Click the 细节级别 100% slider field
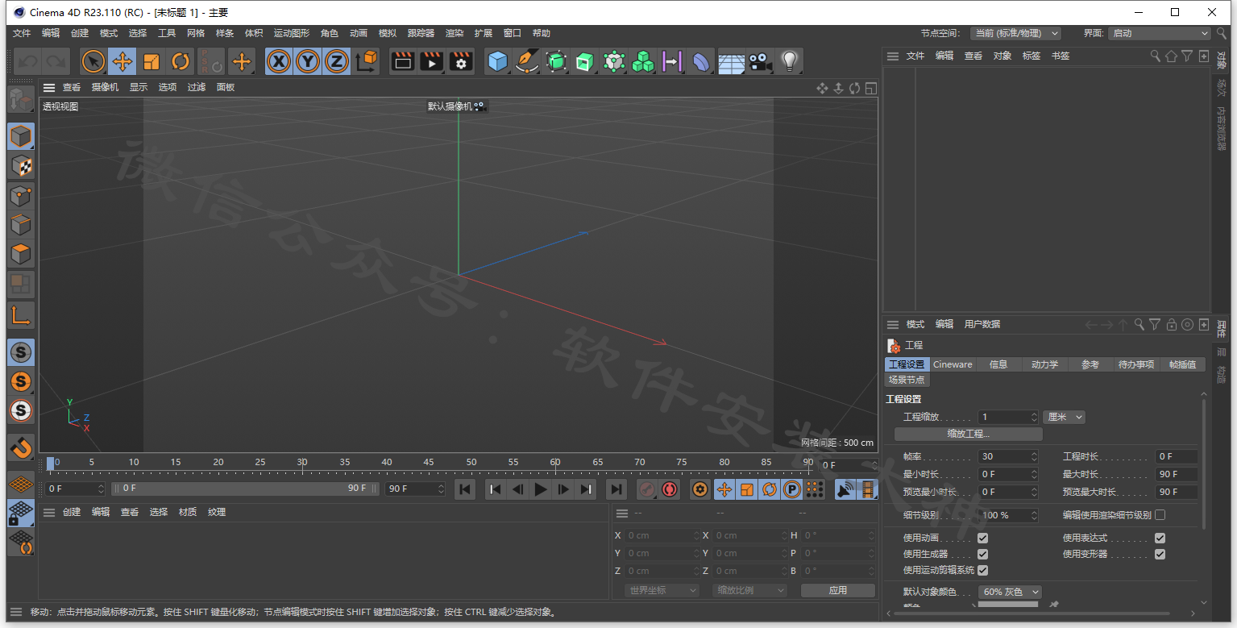Viewport: 1237px width, 628px height. pyautogui.click(x=1008, y=514)
